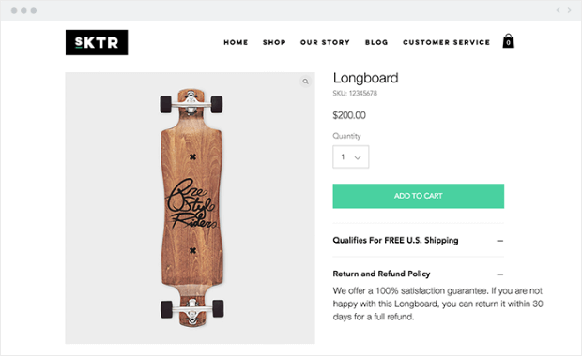Collapse the Return and Refund Policy section
The height and width of the screenshot is (356, 582).
[x=500, y=274]
